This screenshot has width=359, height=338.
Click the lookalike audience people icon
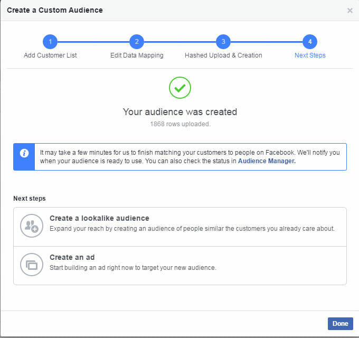32,226
